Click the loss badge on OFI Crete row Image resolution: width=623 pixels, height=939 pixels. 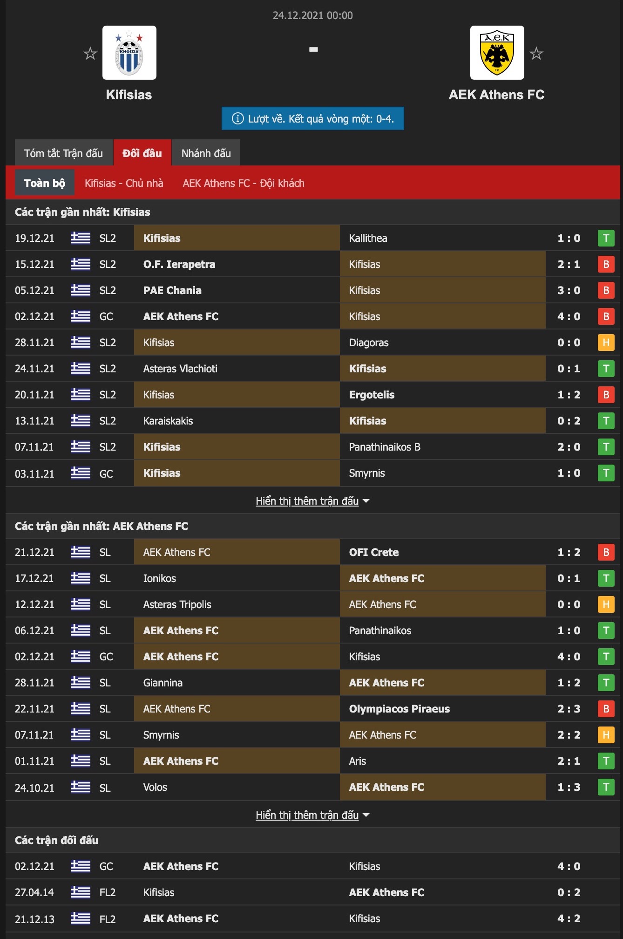[606, 552]
